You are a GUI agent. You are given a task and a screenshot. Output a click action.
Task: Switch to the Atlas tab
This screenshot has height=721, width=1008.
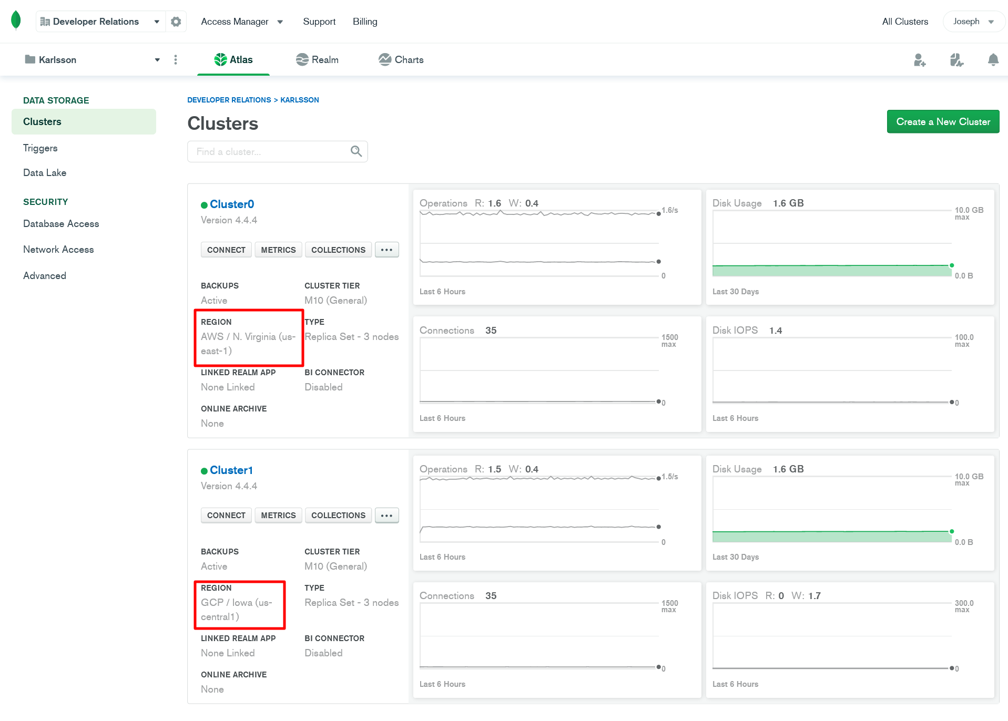(233, 60)
